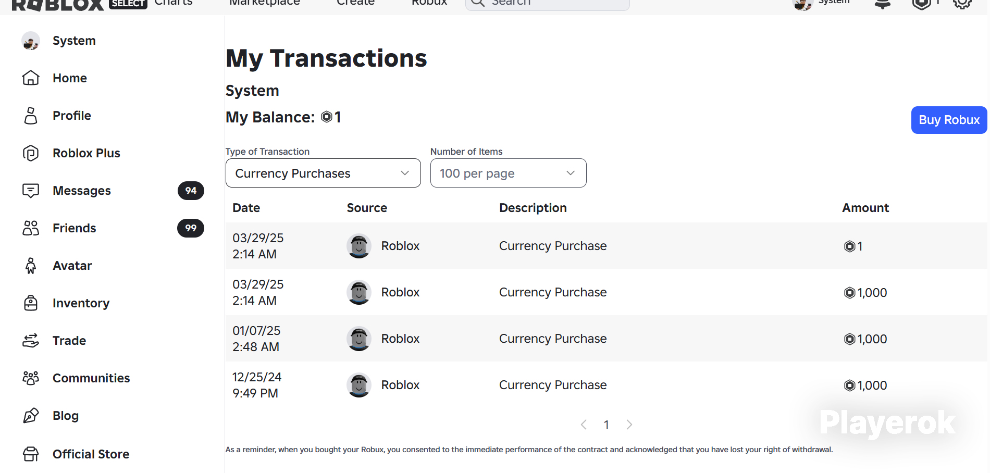
Task: Open the settings gear in the top bar
Action: (962, 4)
